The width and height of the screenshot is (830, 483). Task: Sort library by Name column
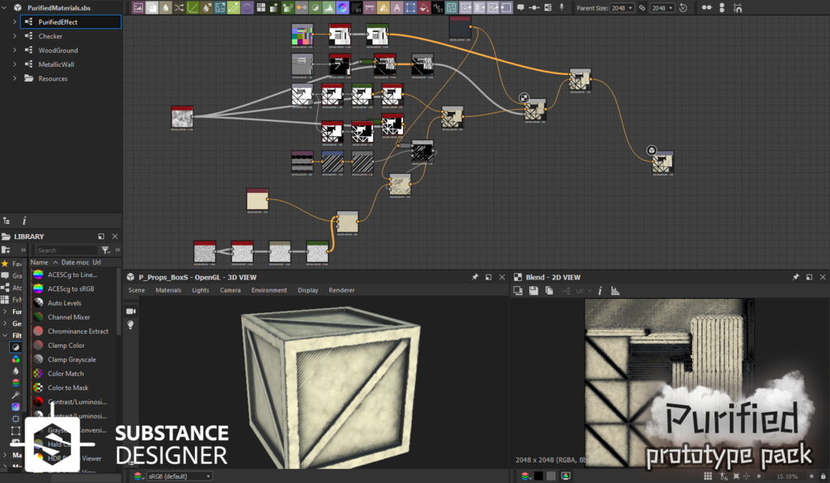point(39,262)
